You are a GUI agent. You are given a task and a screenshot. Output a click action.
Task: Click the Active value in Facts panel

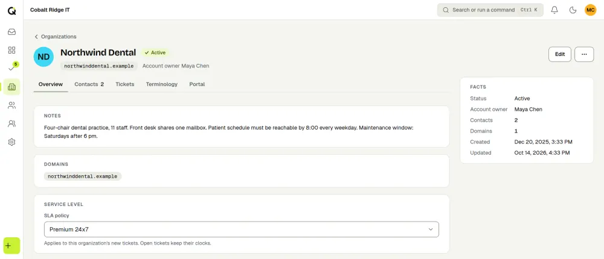522,98
